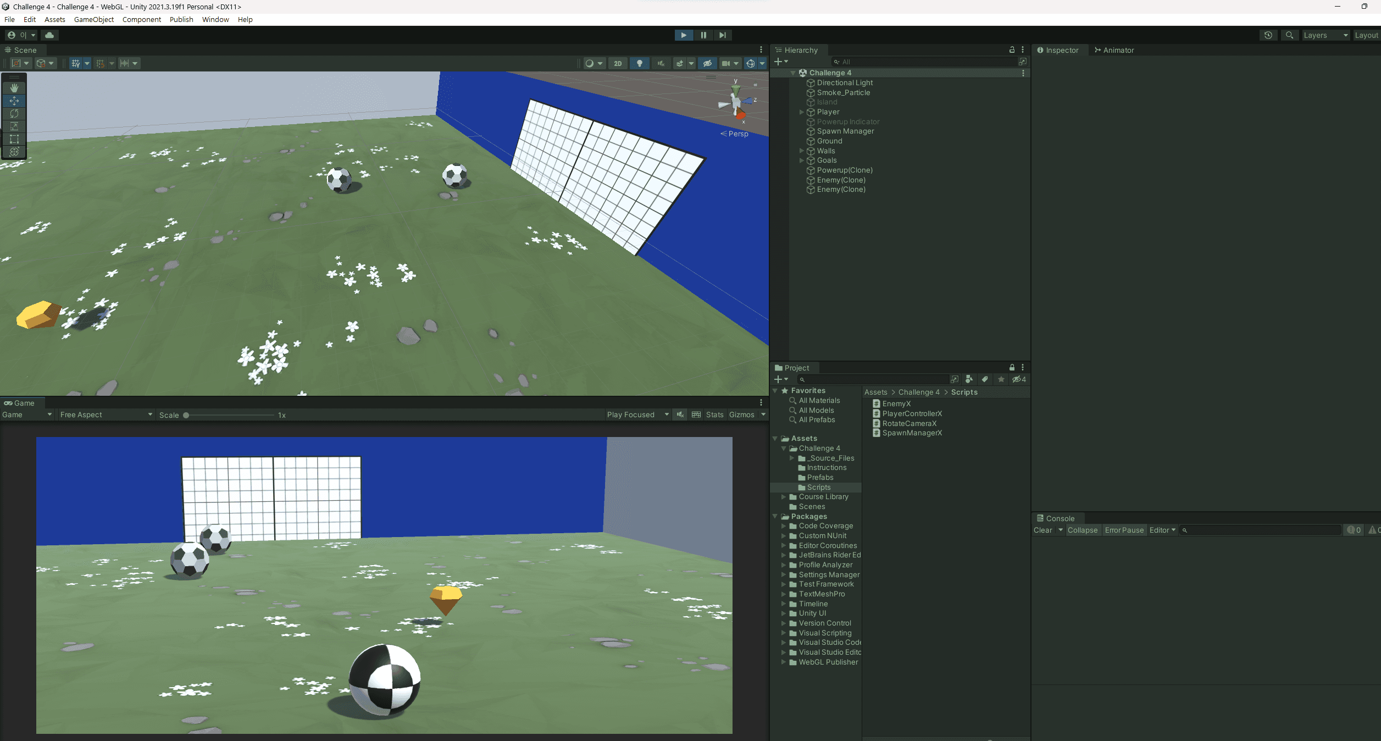Toggle scene lighting bulb button

click(639, 64)
